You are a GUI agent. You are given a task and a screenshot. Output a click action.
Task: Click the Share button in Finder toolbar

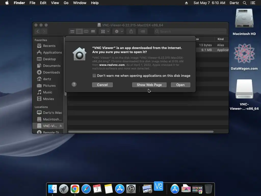pyautogui.click(x=131, y=31)
